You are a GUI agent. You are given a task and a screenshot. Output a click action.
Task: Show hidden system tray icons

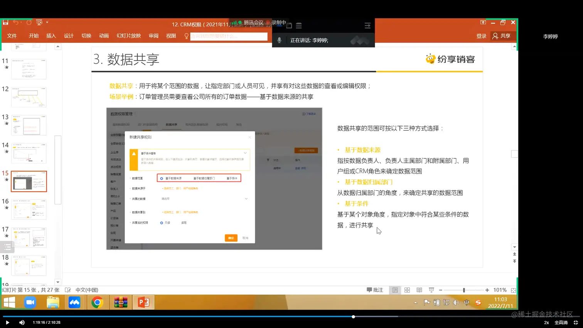415,303
